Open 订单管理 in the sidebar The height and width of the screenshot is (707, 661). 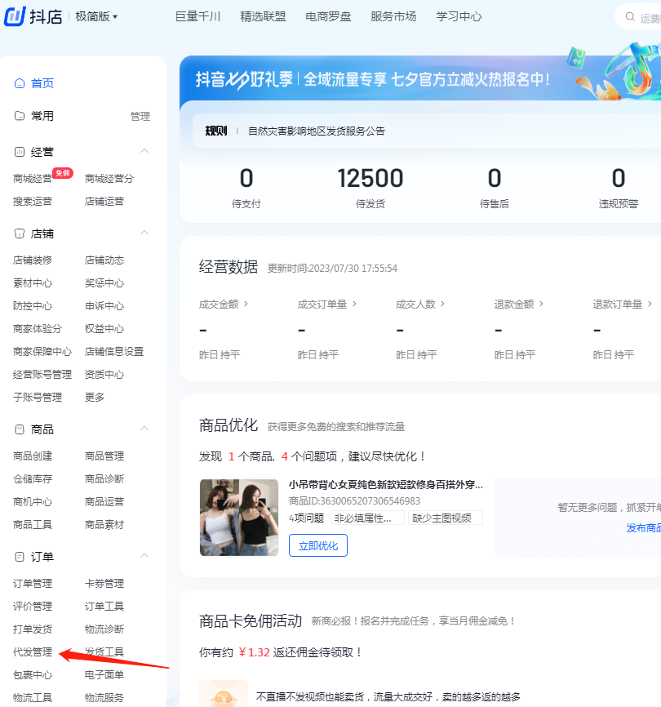[33, 584]
